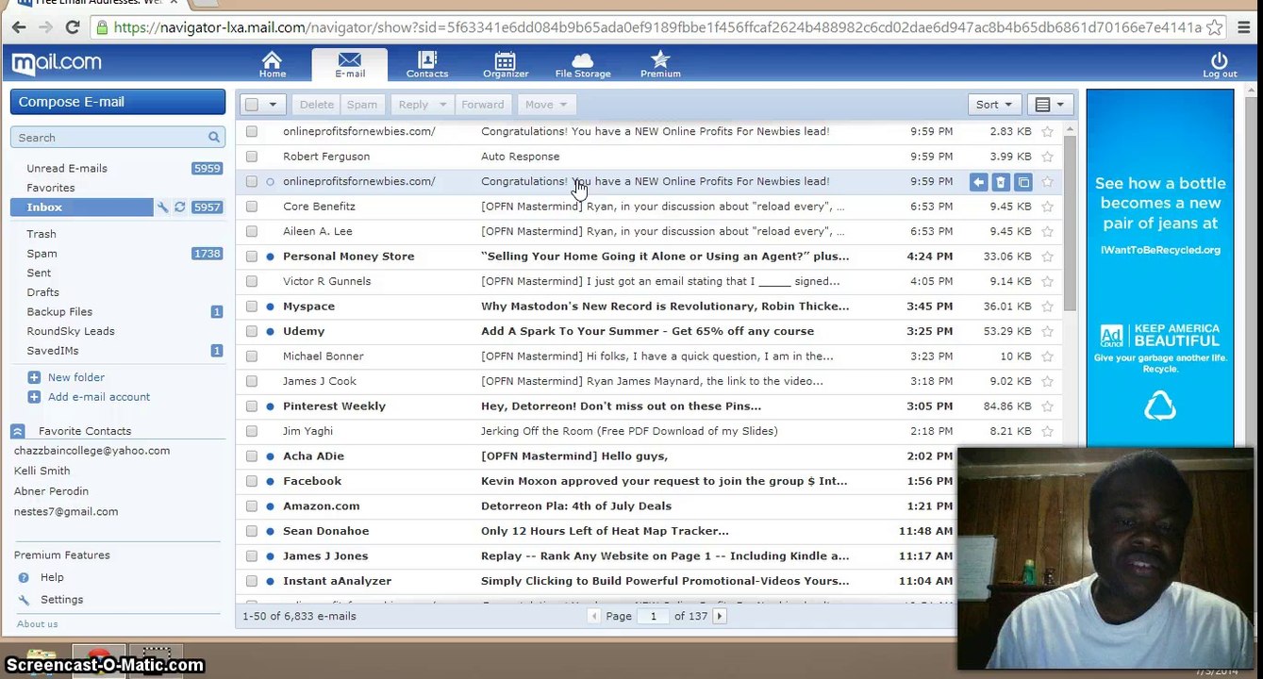Expand the Move dropdown menu

click(545, 105)
